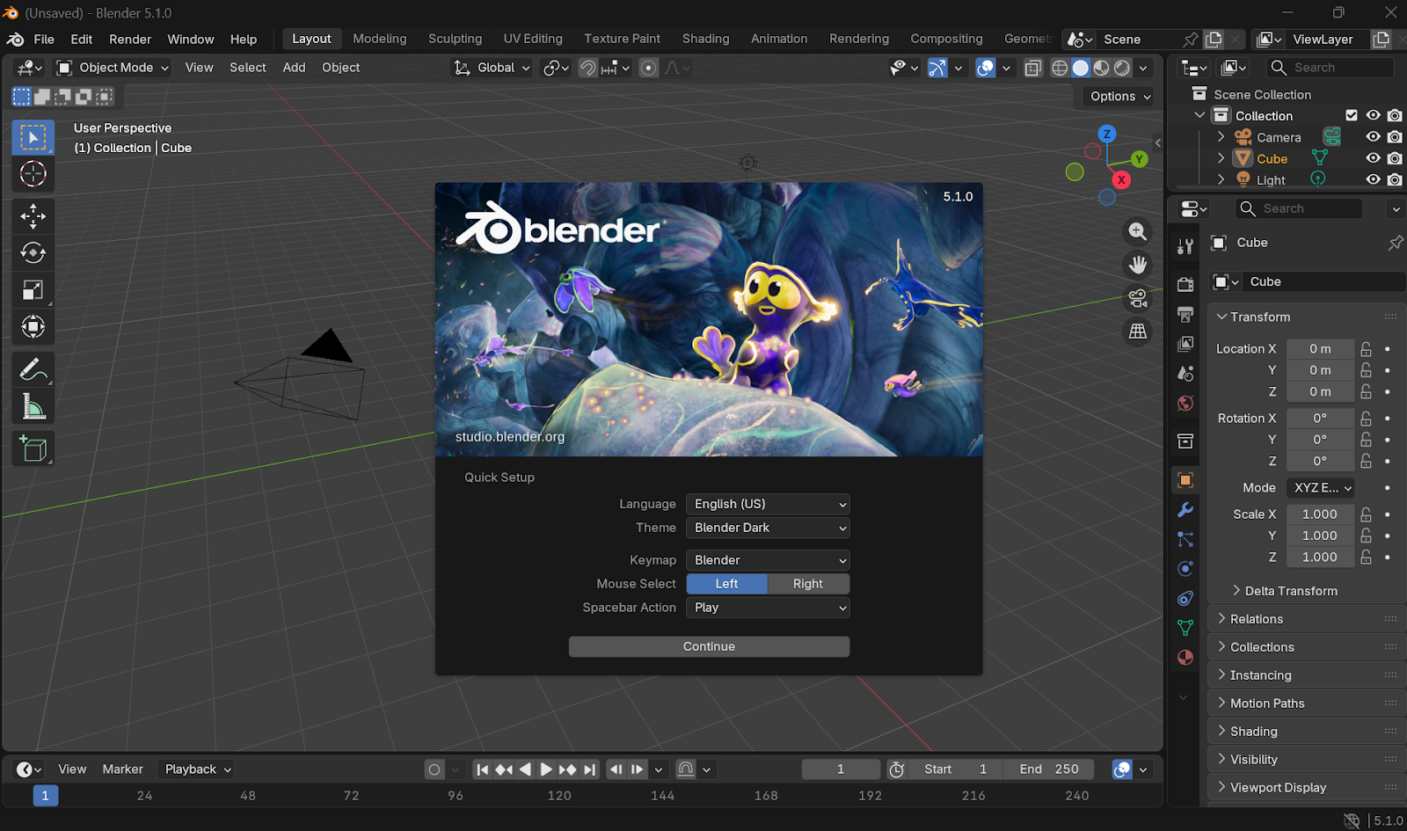1407x831 pixels.
Task: Toggle the Scale X lock
Action: click(1366, 514)
